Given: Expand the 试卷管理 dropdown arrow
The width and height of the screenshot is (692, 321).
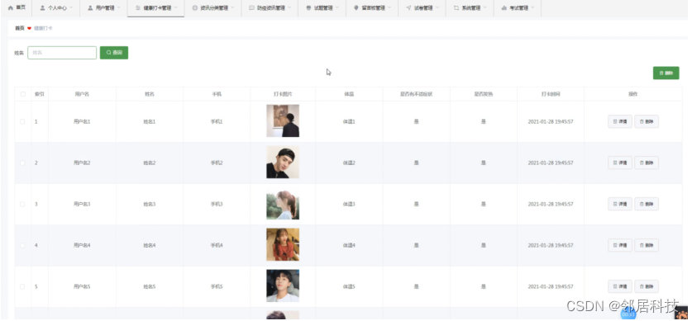Looking at the screenshot, I should (x=437, y=8).
